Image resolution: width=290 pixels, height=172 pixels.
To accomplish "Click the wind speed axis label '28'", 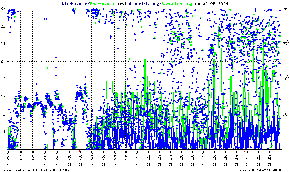I will 3,26.
